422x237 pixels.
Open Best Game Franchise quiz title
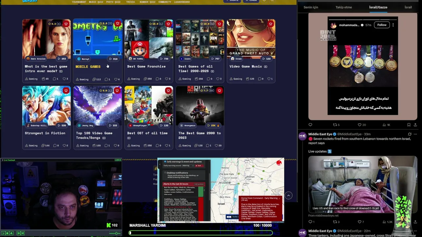[x=146, y=66]
